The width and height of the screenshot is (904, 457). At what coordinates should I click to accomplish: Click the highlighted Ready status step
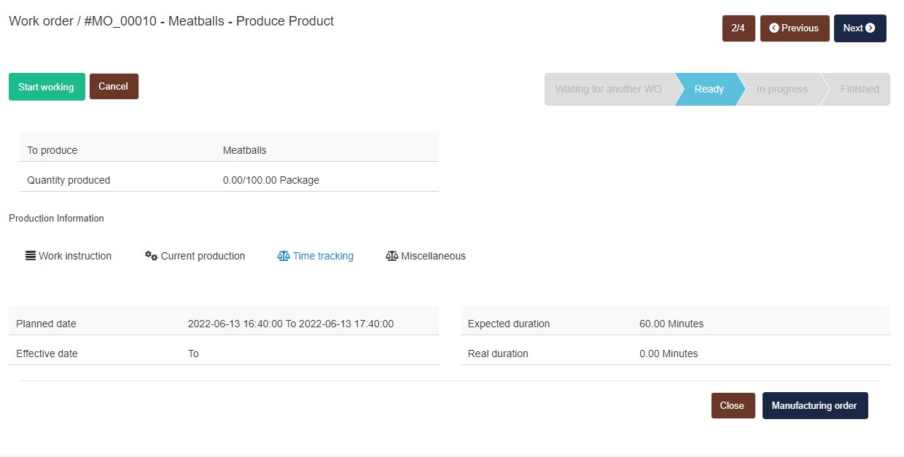[709, 90]
